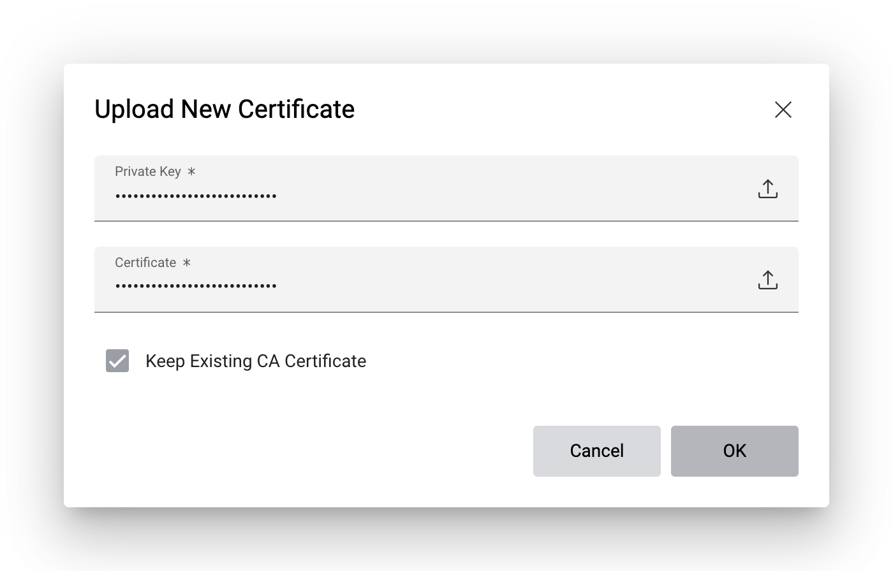
Task: Click the Keep Existing CA Certificate label
Action: click(256, 361)
